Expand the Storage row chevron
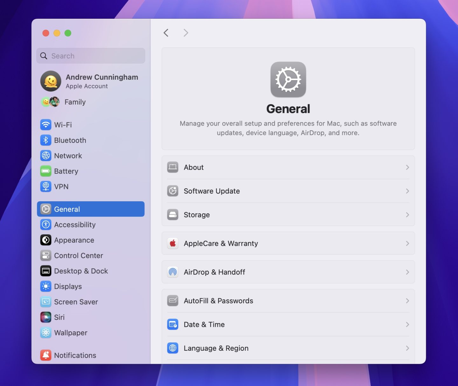The image size is (458, 386). coord(407,215)
